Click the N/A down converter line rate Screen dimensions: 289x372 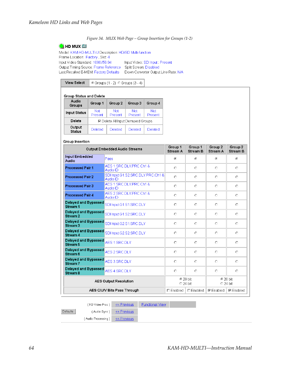point(180,72)
